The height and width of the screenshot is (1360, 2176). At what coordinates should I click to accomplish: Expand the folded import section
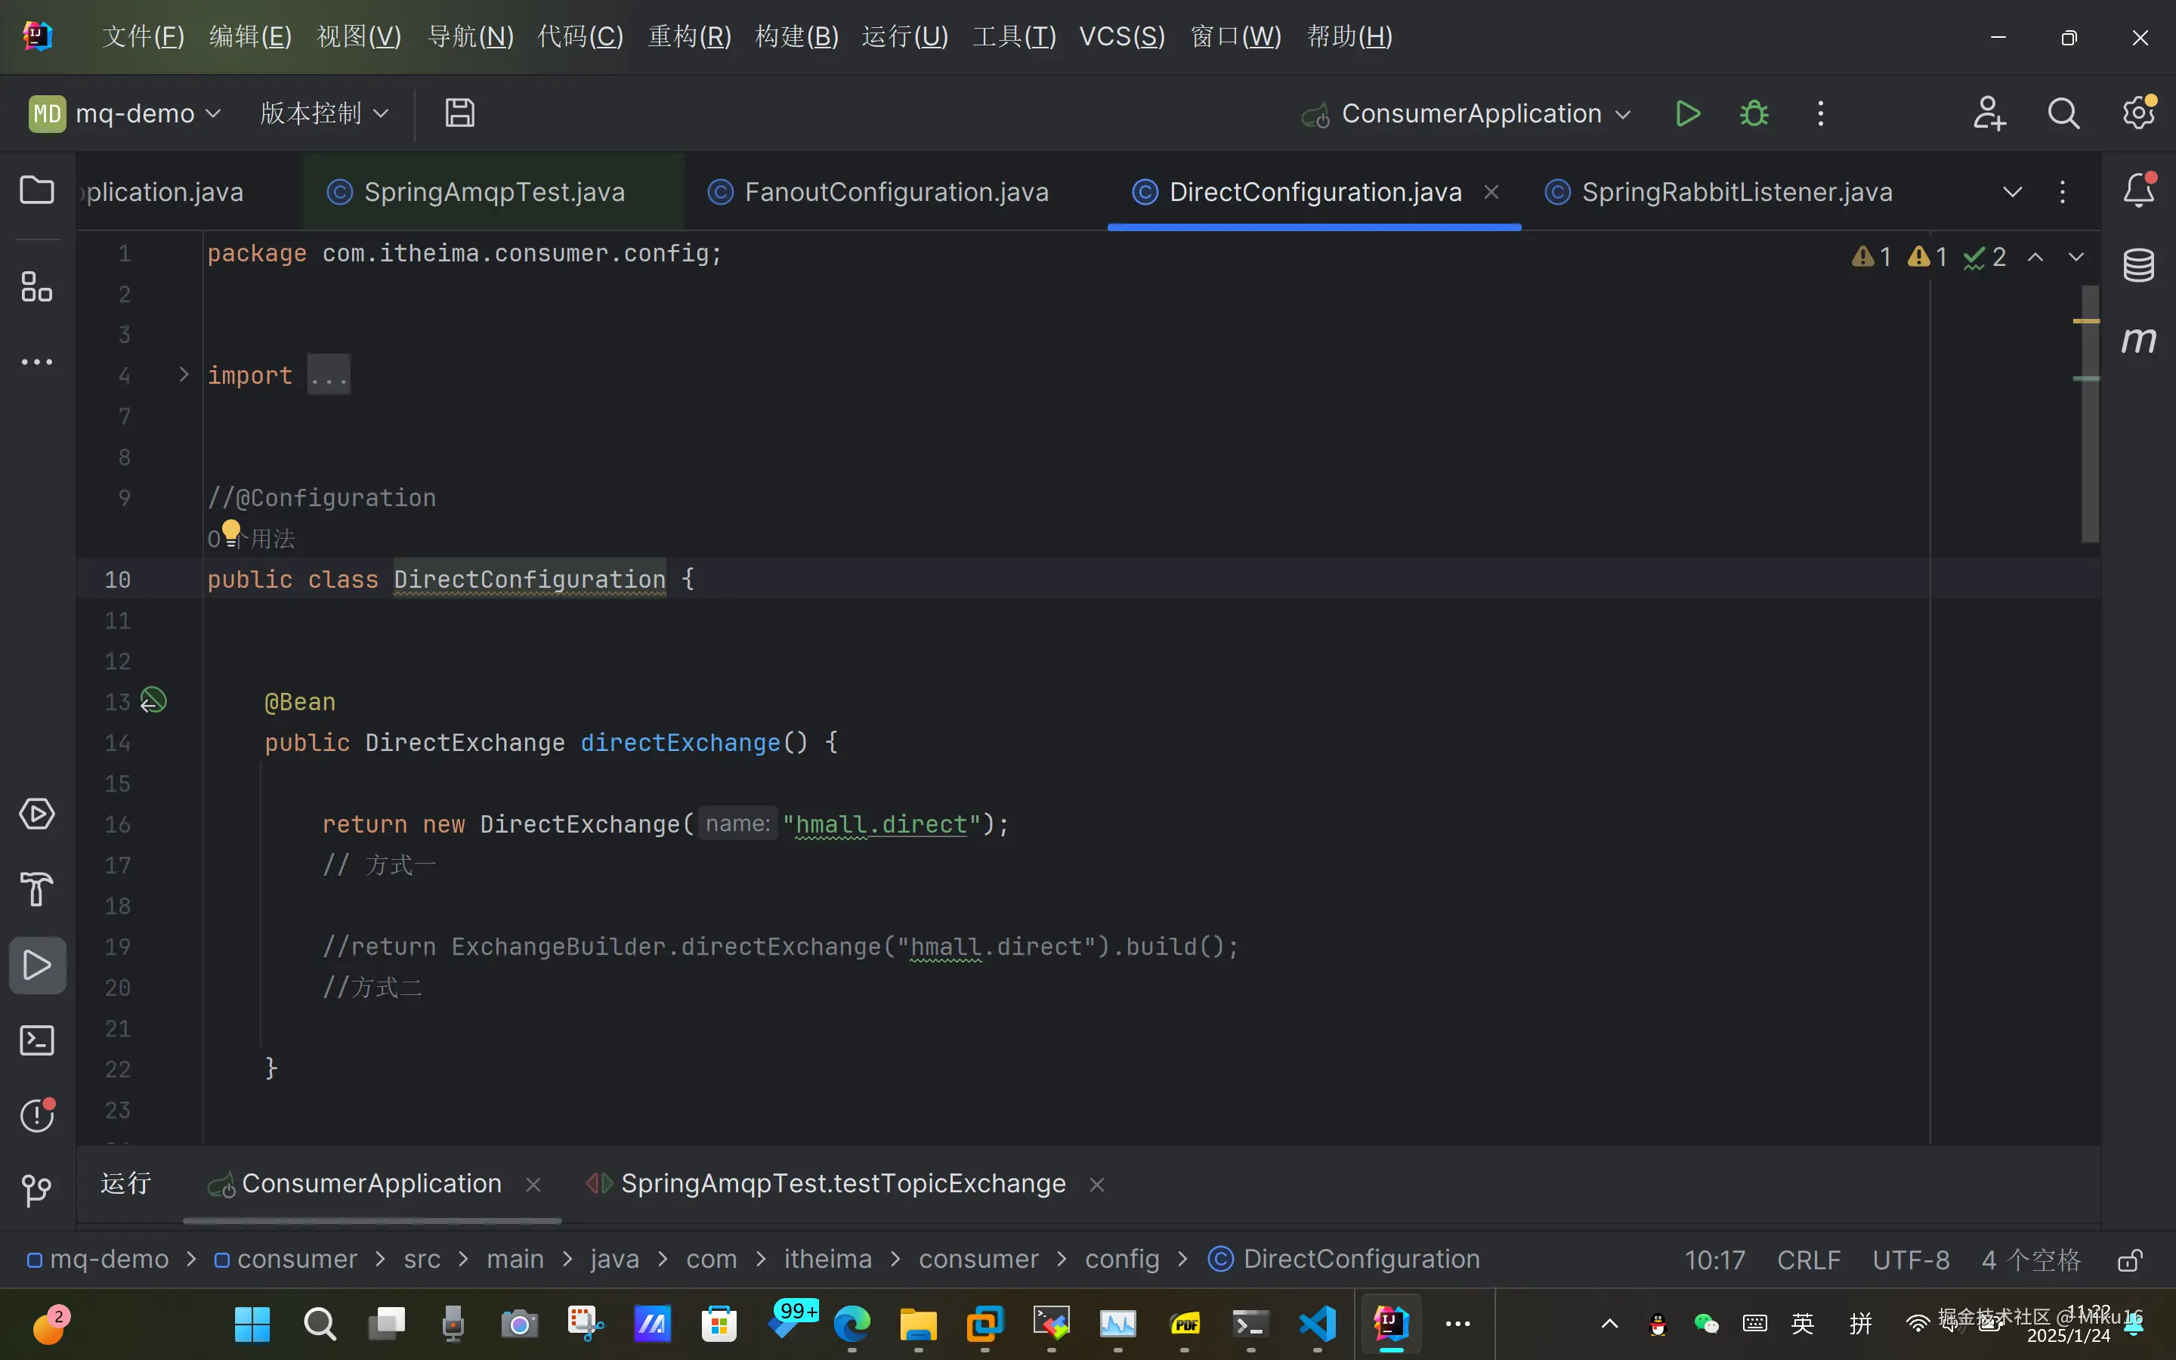pyautogui.click(x=184, y=374)
